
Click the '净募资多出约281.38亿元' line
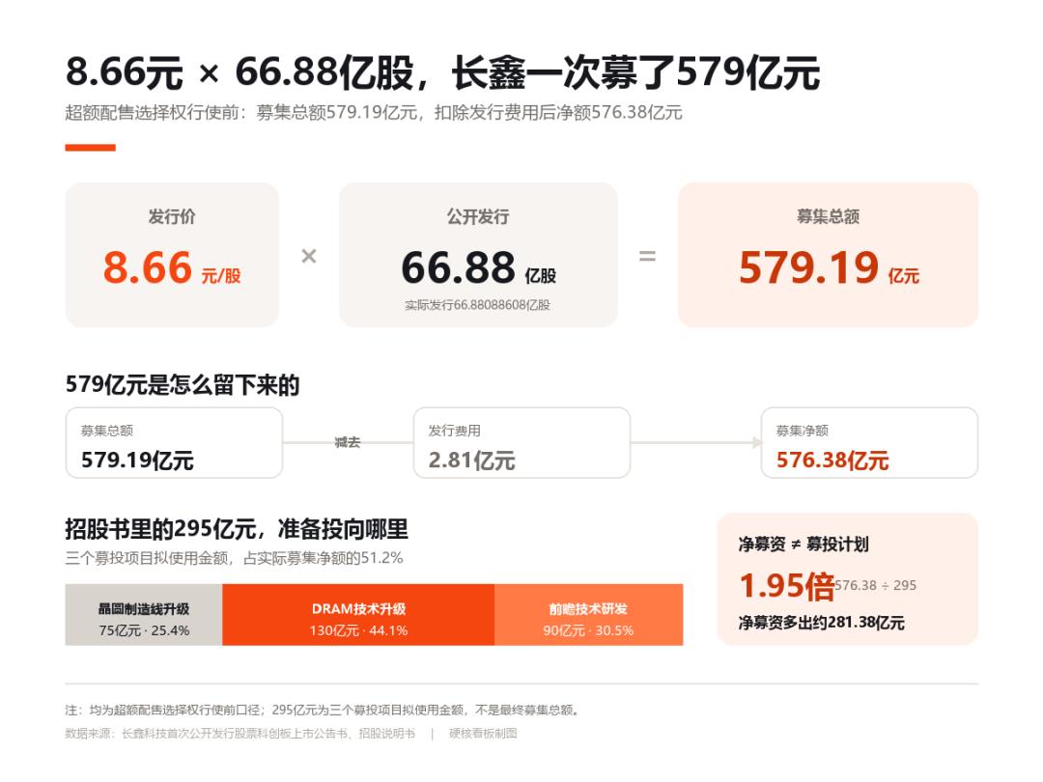click(822, 623)
